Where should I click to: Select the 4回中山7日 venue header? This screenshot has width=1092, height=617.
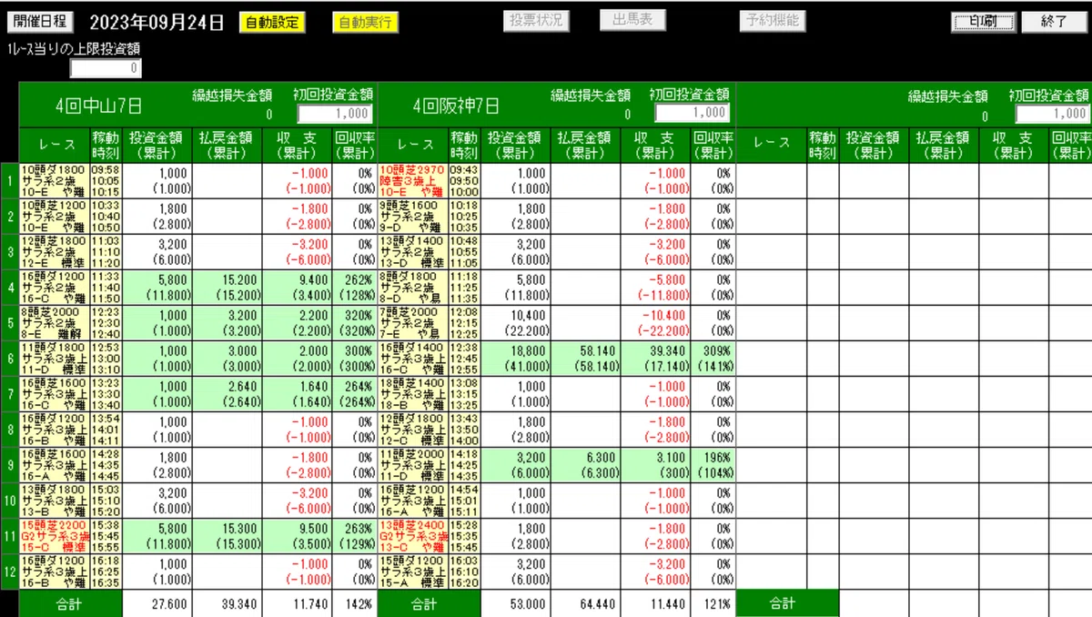(97, 106)
